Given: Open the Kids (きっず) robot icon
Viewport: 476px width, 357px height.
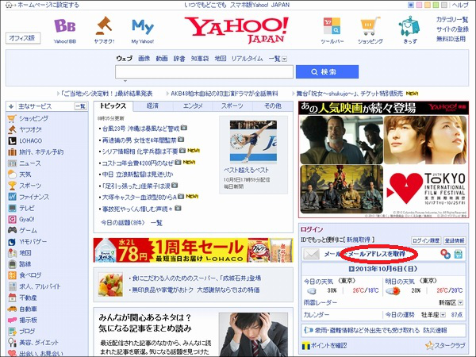Looking at the screenshot, I should 409,26.
